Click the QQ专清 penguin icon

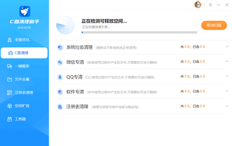coord(60,77)
